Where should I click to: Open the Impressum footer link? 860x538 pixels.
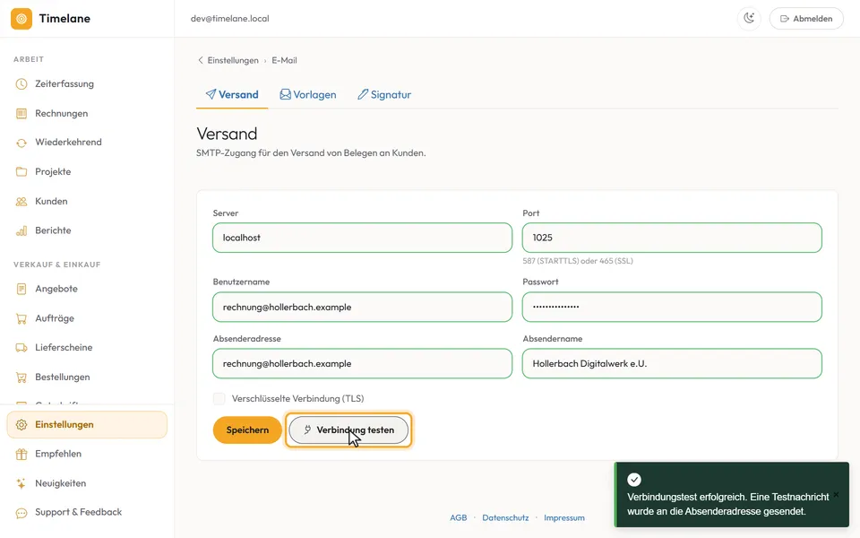563,517
